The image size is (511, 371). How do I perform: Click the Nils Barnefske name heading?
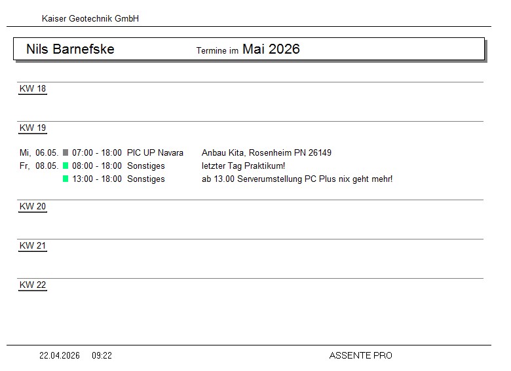70,49
